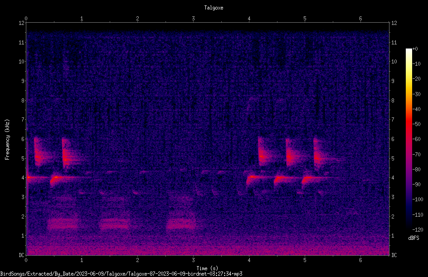Click the "1" second tick on the bottom time axis

(x=82, y=260)
